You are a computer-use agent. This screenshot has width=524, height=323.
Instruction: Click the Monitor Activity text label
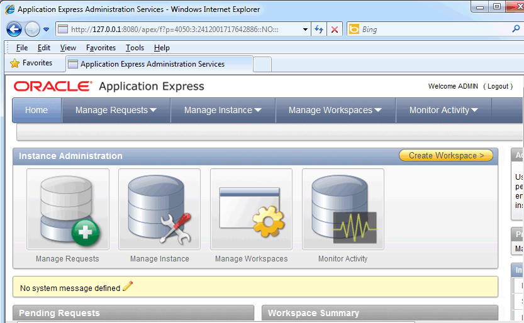tap(343, 259)
